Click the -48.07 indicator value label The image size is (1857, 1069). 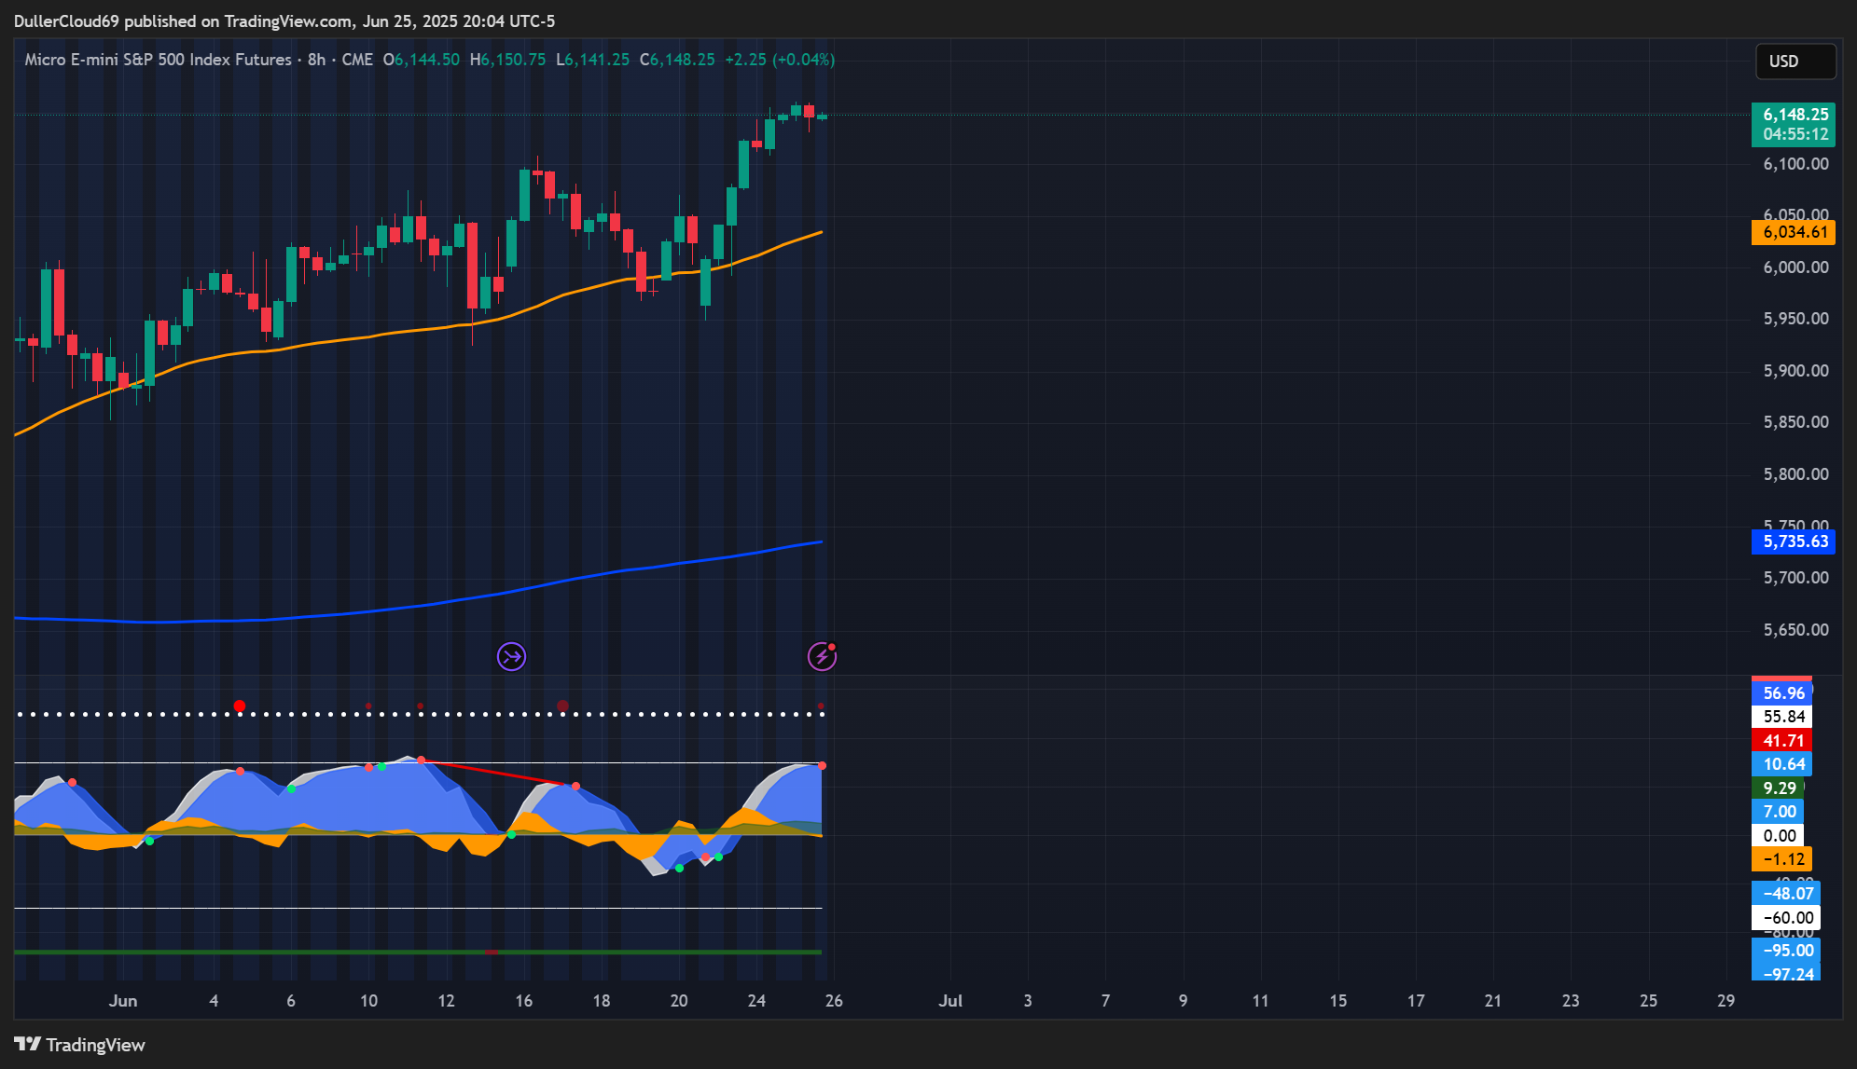click(1785, 894)
